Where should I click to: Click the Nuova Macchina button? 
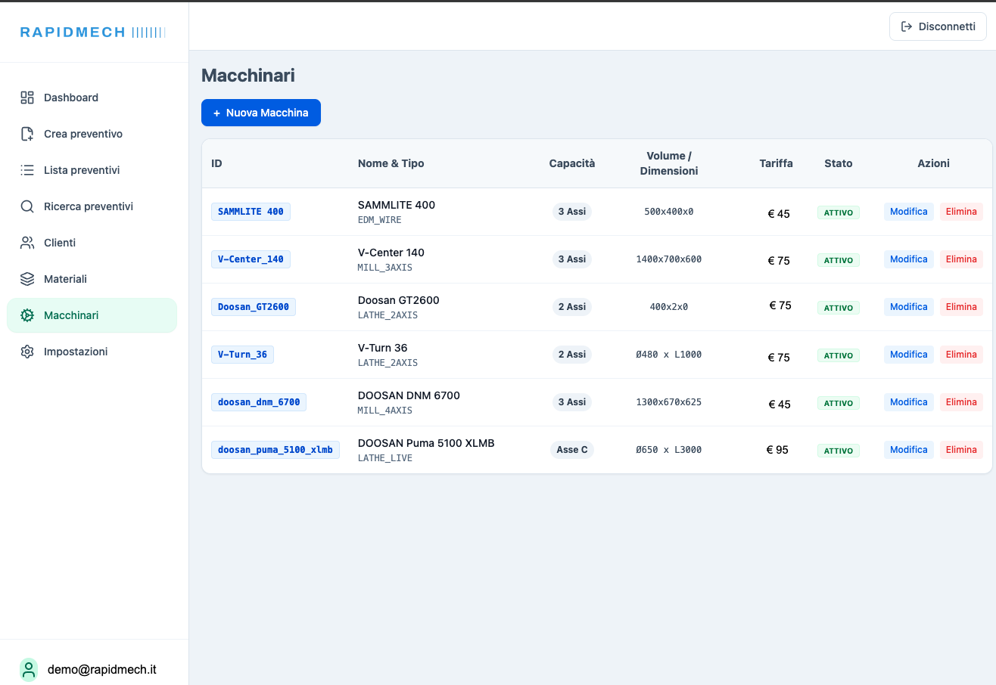coord(261,113)
